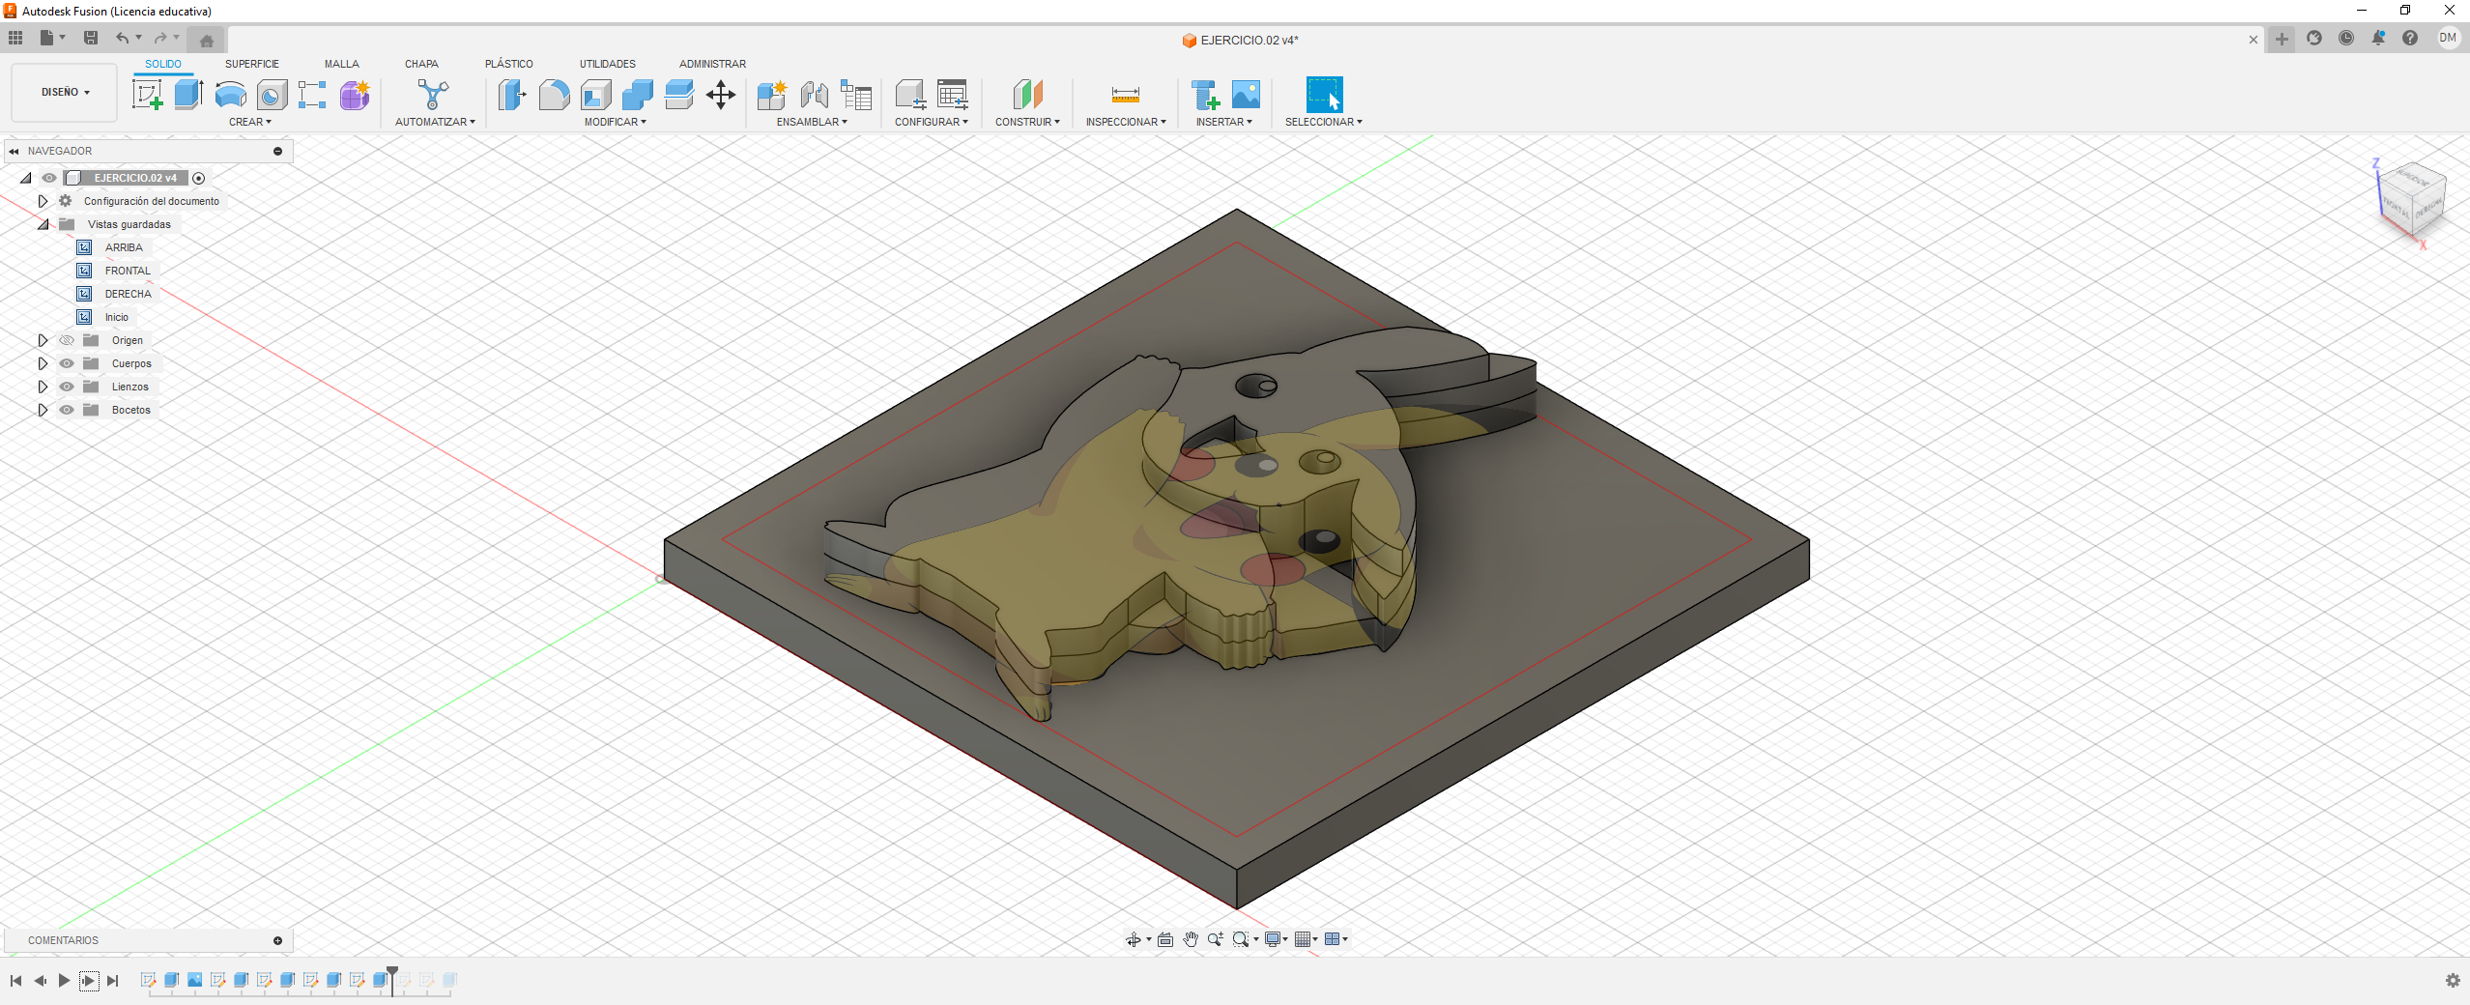The image size is (2470, 1005).
Task: Expand the Bocetos folder
Action: click(43, 410)
